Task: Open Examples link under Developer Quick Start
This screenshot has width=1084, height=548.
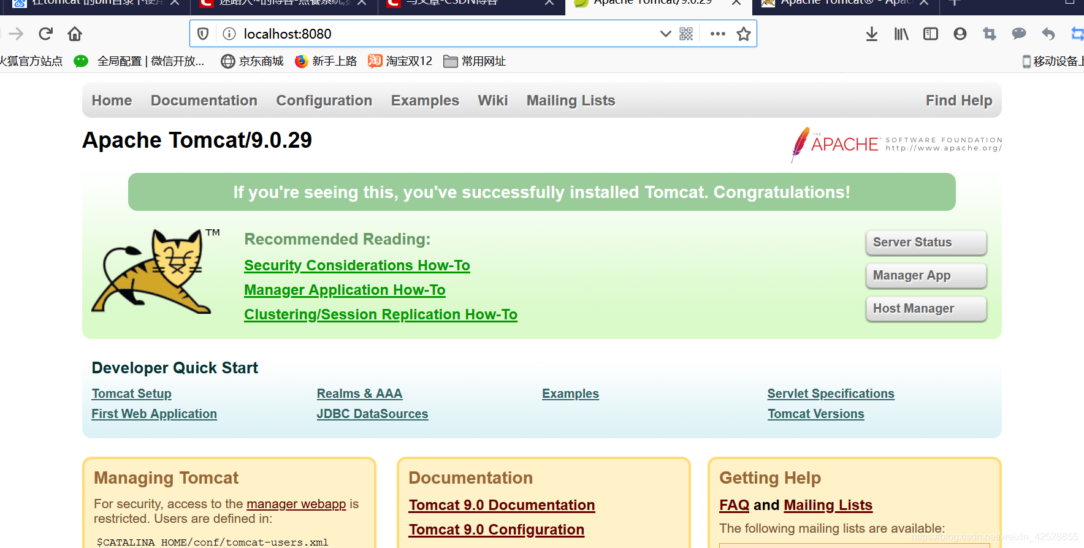Action: tap(571, 394)
